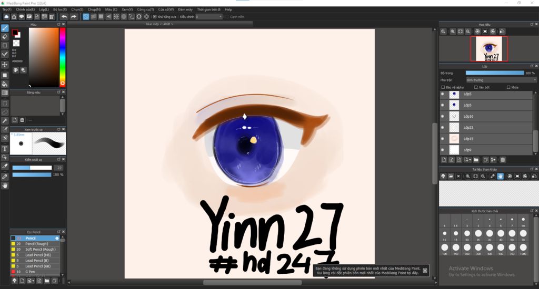Open the add-brush dropdown in brush panel
This screenshot has height=289, width=539.
(31, 281)
